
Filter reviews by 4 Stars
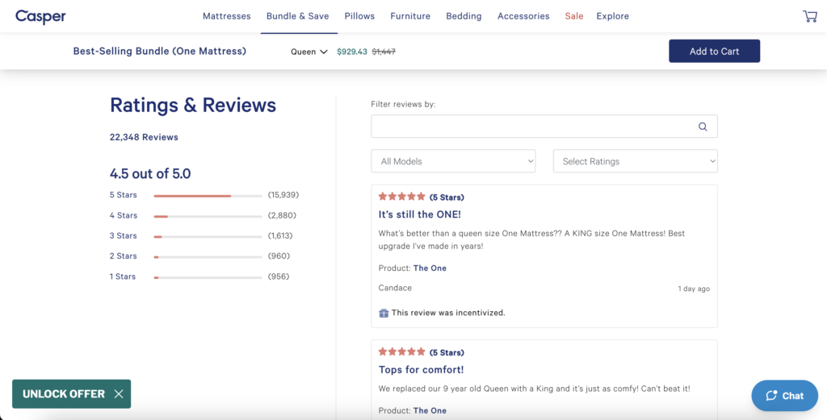click(x=124, y=215)
